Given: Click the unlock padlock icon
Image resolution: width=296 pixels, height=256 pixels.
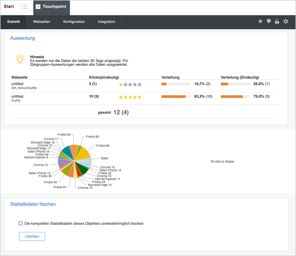Looking at the screenshot, I should [x=277, y=21].
